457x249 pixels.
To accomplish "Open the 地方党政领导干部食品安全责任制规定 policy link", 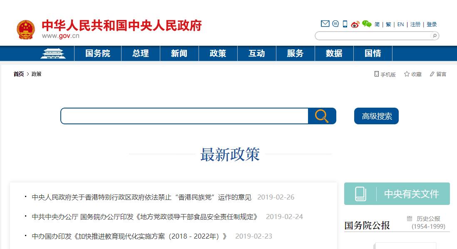I will pos(144,217).
